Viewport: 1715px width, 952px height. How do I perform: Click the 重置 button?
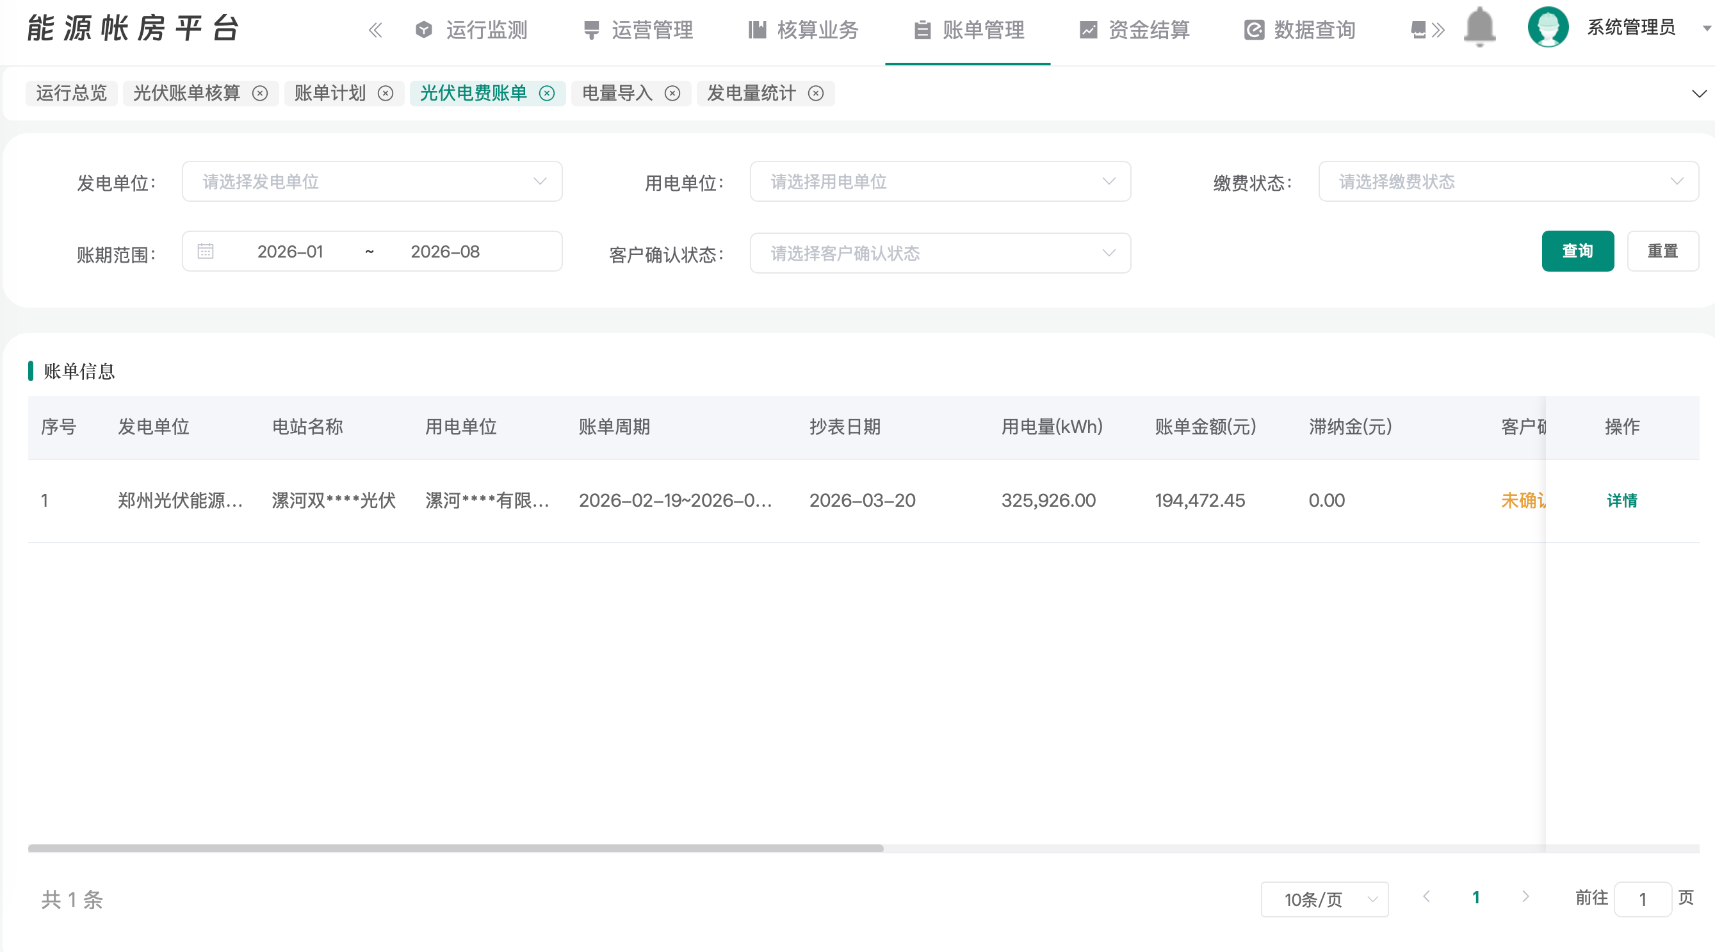point(1662,251)
